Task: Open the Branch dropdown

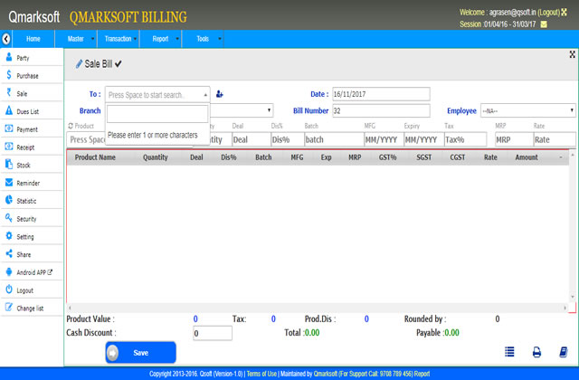Action: [x=242, y=110]
